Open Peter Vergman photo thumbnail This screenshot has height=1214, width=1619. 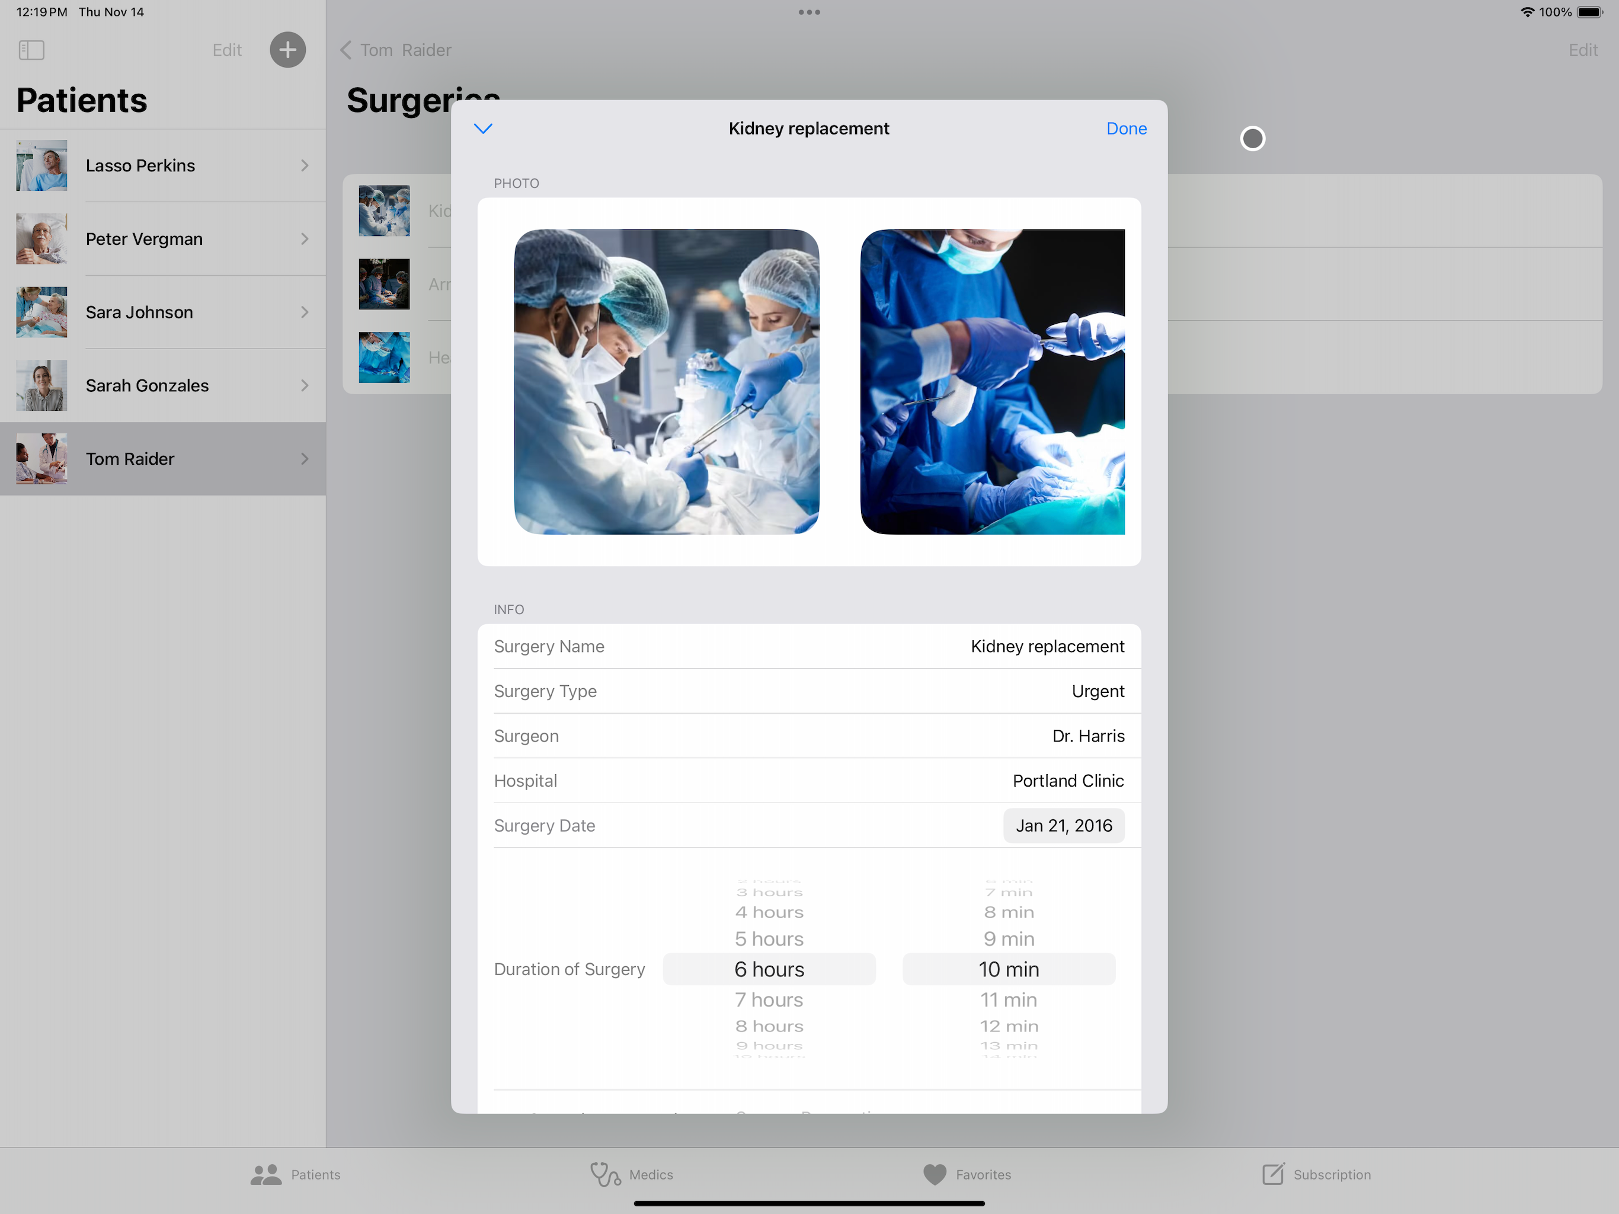41,239
